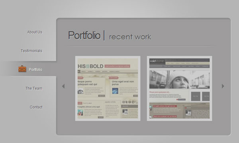Open The Team page
This screenshot has height=143, width=239.
(x=34, y=88)
